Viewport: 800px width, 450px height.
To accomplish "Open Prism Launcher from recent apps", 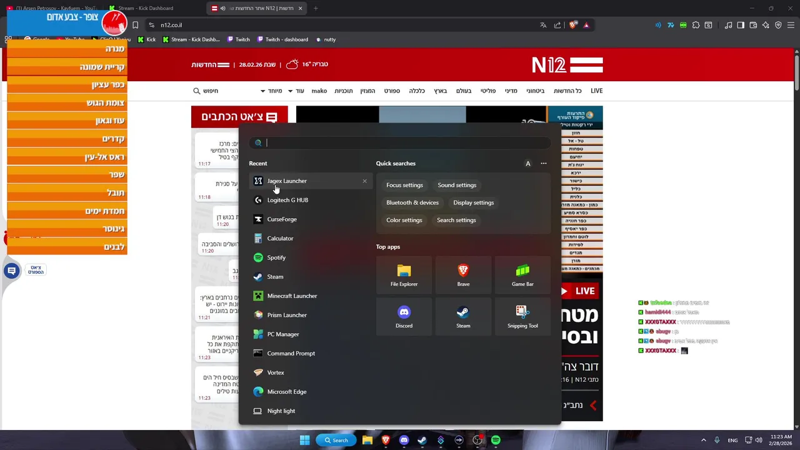I will pos(311,315).
